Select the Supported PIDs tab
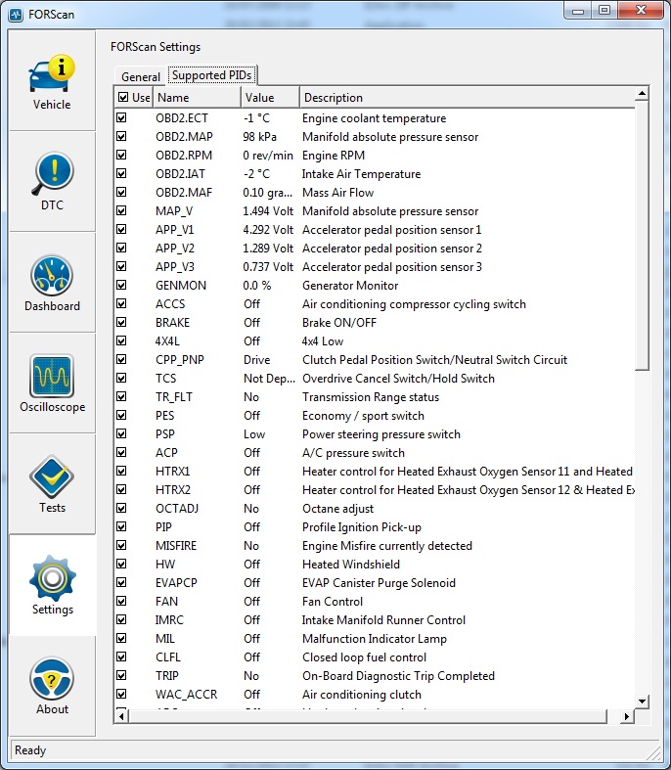The height and width of the screenshot is (770, 671). coord(211,75)
